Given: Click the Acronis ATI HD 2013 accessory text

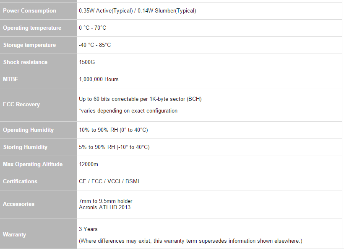Looking at the screenshot, I should [x=104, y=207].
